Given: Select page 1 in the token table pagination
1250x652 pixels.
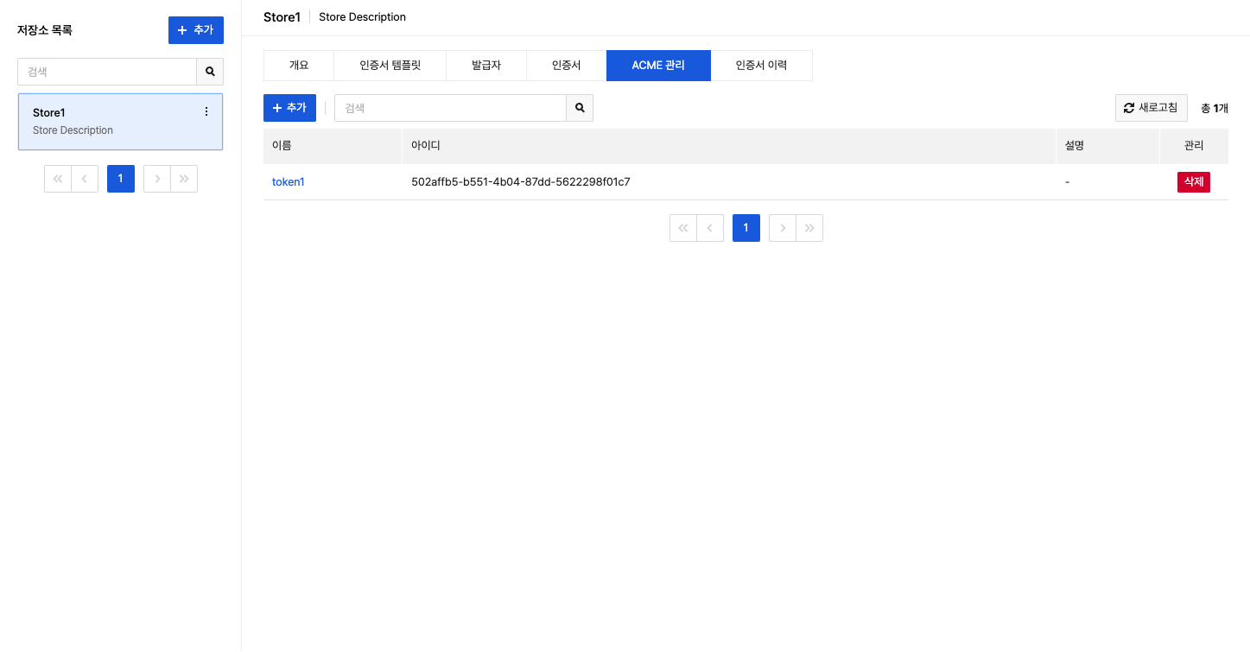Looking at the screenshot, I should (x=746, y=227).
